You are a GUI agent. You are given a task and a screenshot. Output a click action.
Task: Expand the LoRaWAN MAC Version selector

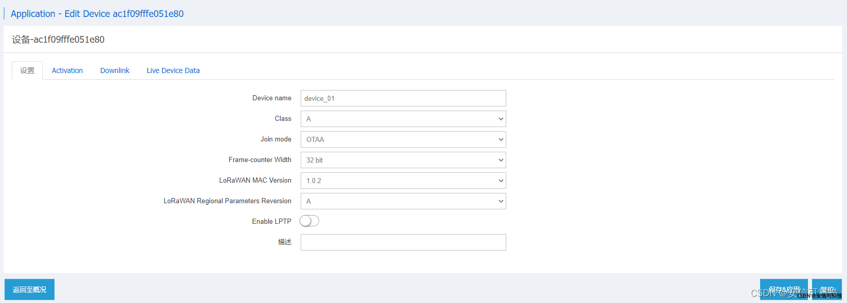point(403,181)
